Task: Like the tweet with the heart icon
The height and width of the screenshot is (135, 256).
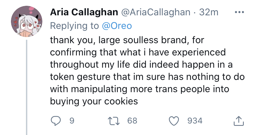Action: (174, 121)
